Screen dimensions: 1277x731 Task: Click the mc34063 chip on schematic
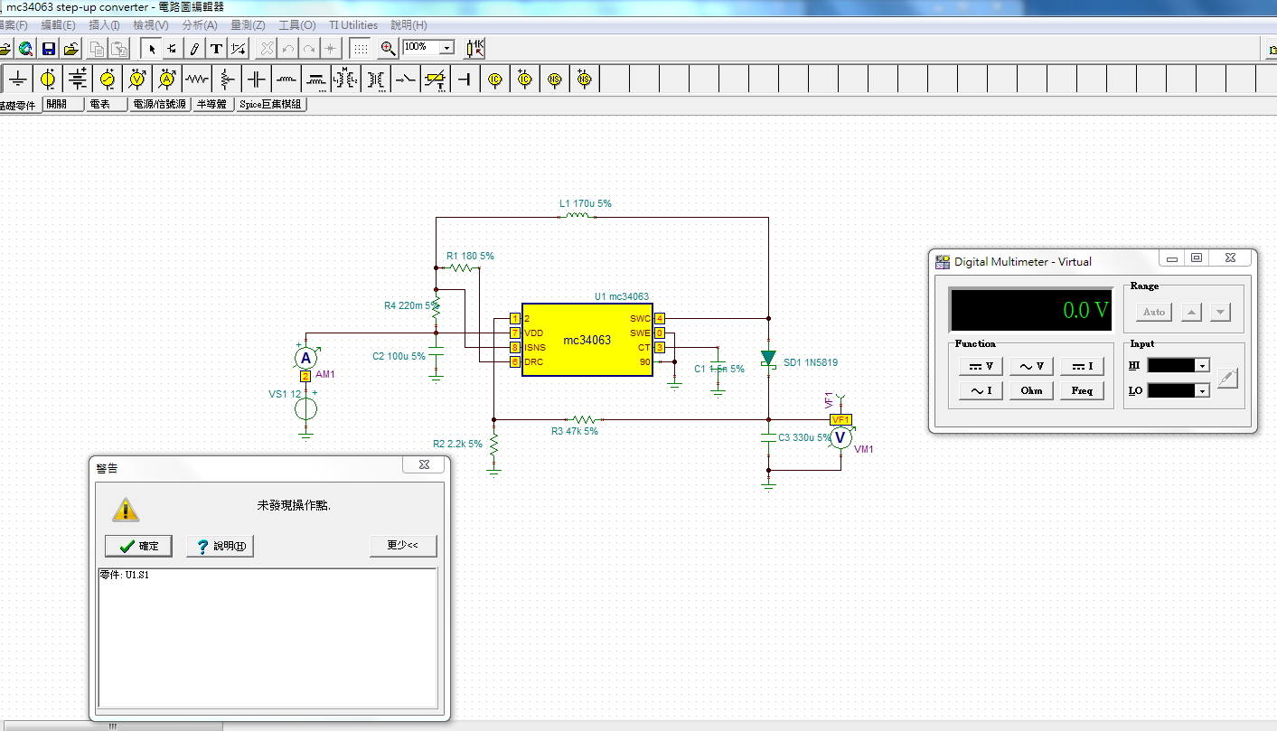(x=587, y=341)
